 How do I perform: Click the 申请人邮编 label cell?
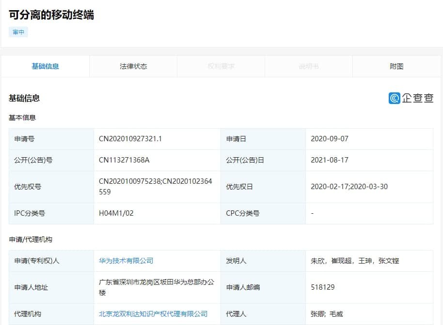click(x=263, y=287)
